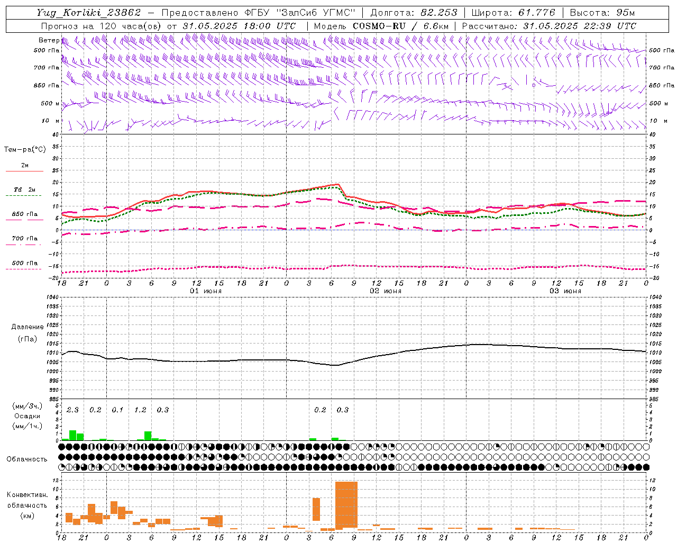This screenshot has height=542, width=677.
Task: Click the 01 июня date label
Action: click(x=206, y=291)
